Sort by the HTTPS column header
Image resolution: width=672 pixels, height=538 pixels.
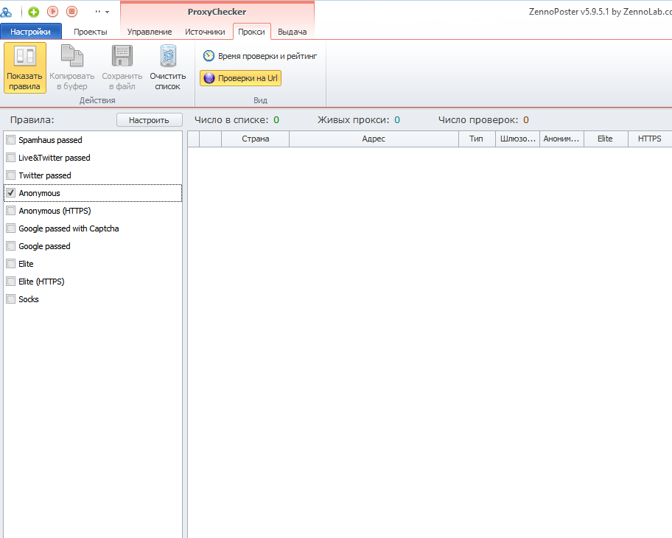[650, 139]
